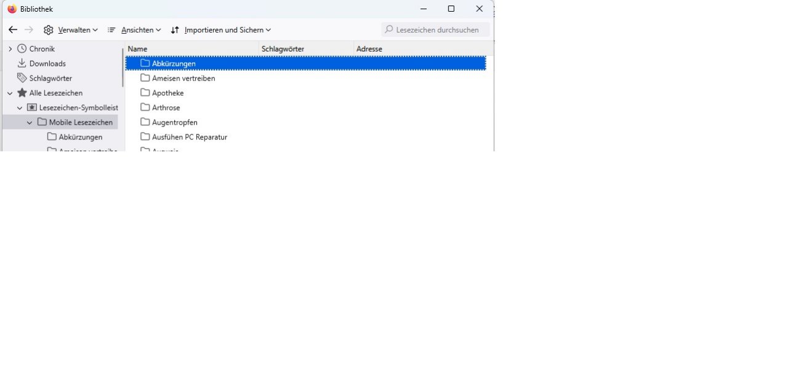788x379 pixels.
Task: Select Chronik in the sidebar
Action: pyautogui.click(x=42, y=49)
